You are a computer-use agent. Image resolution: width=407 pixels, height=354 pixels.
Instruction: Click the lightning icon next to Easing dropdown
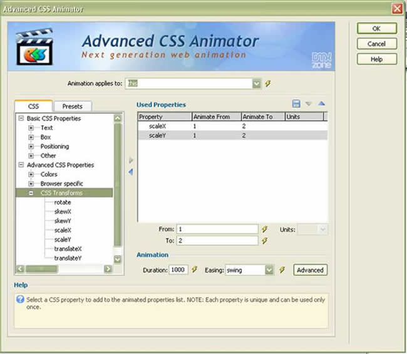(x=282, y=270)
